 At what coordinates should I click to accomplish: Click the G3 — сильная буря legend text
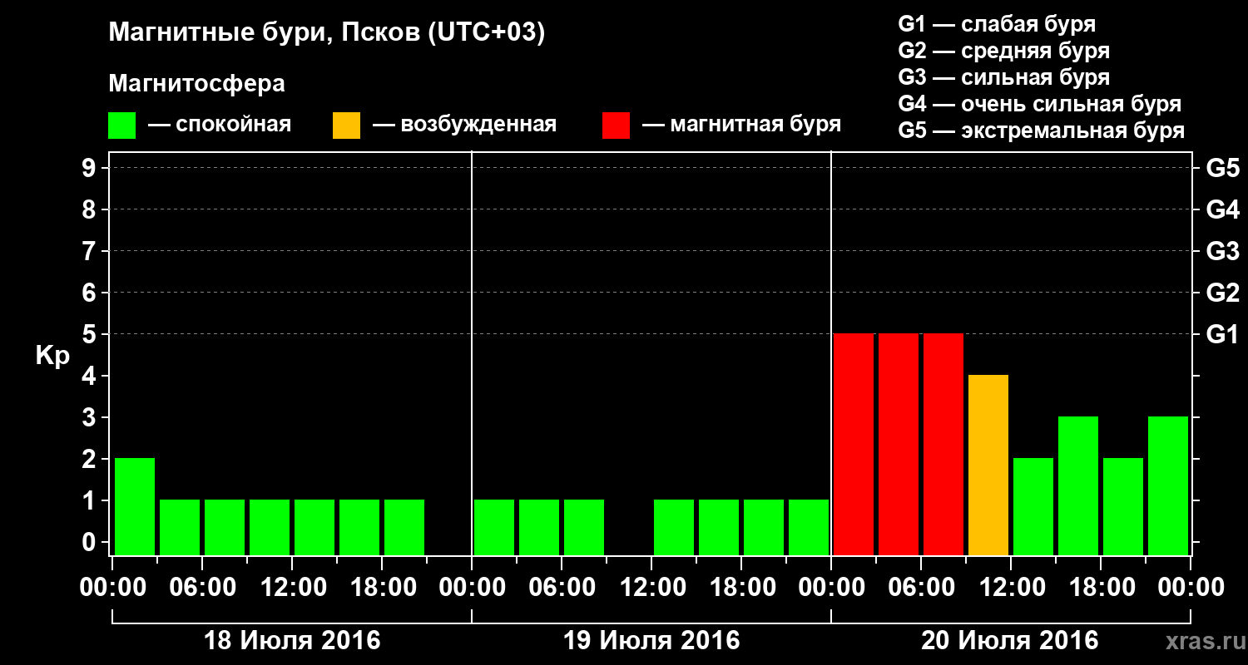(x=1004, y=77)
